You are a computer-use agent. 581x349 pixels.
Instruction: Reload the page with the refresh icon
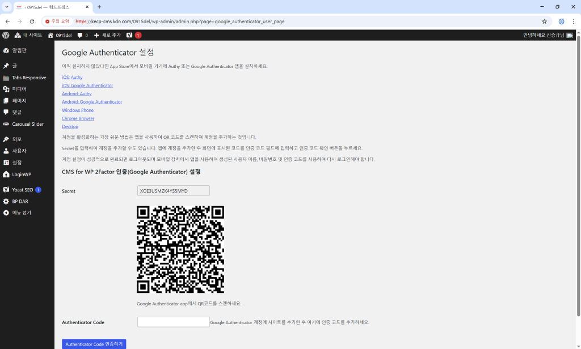pos(32,22)
